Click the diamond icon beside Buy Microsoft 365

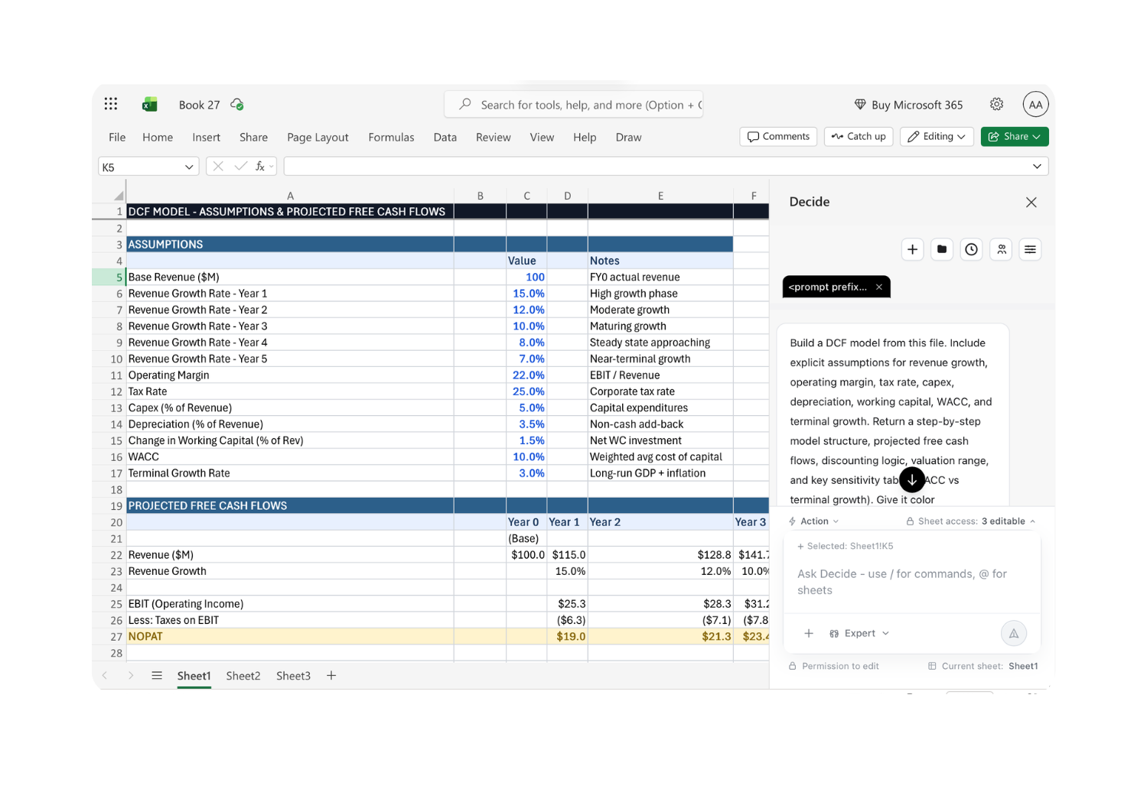tap(860, 105)
